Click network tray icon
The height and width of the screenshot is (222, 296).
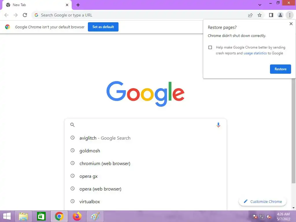pos(262,216)
